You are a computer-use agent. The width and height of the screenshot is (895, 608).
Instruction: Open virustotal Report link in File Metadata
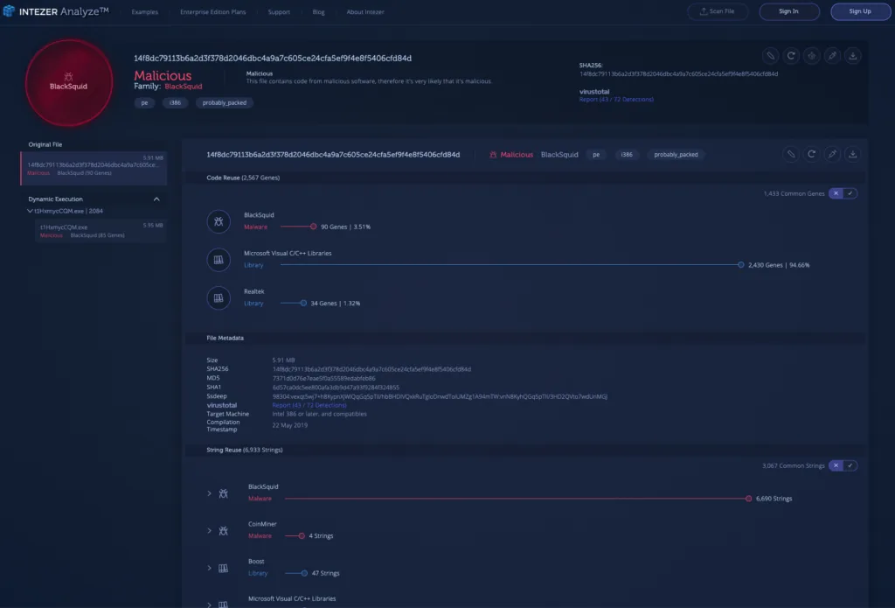coord(309,405)
